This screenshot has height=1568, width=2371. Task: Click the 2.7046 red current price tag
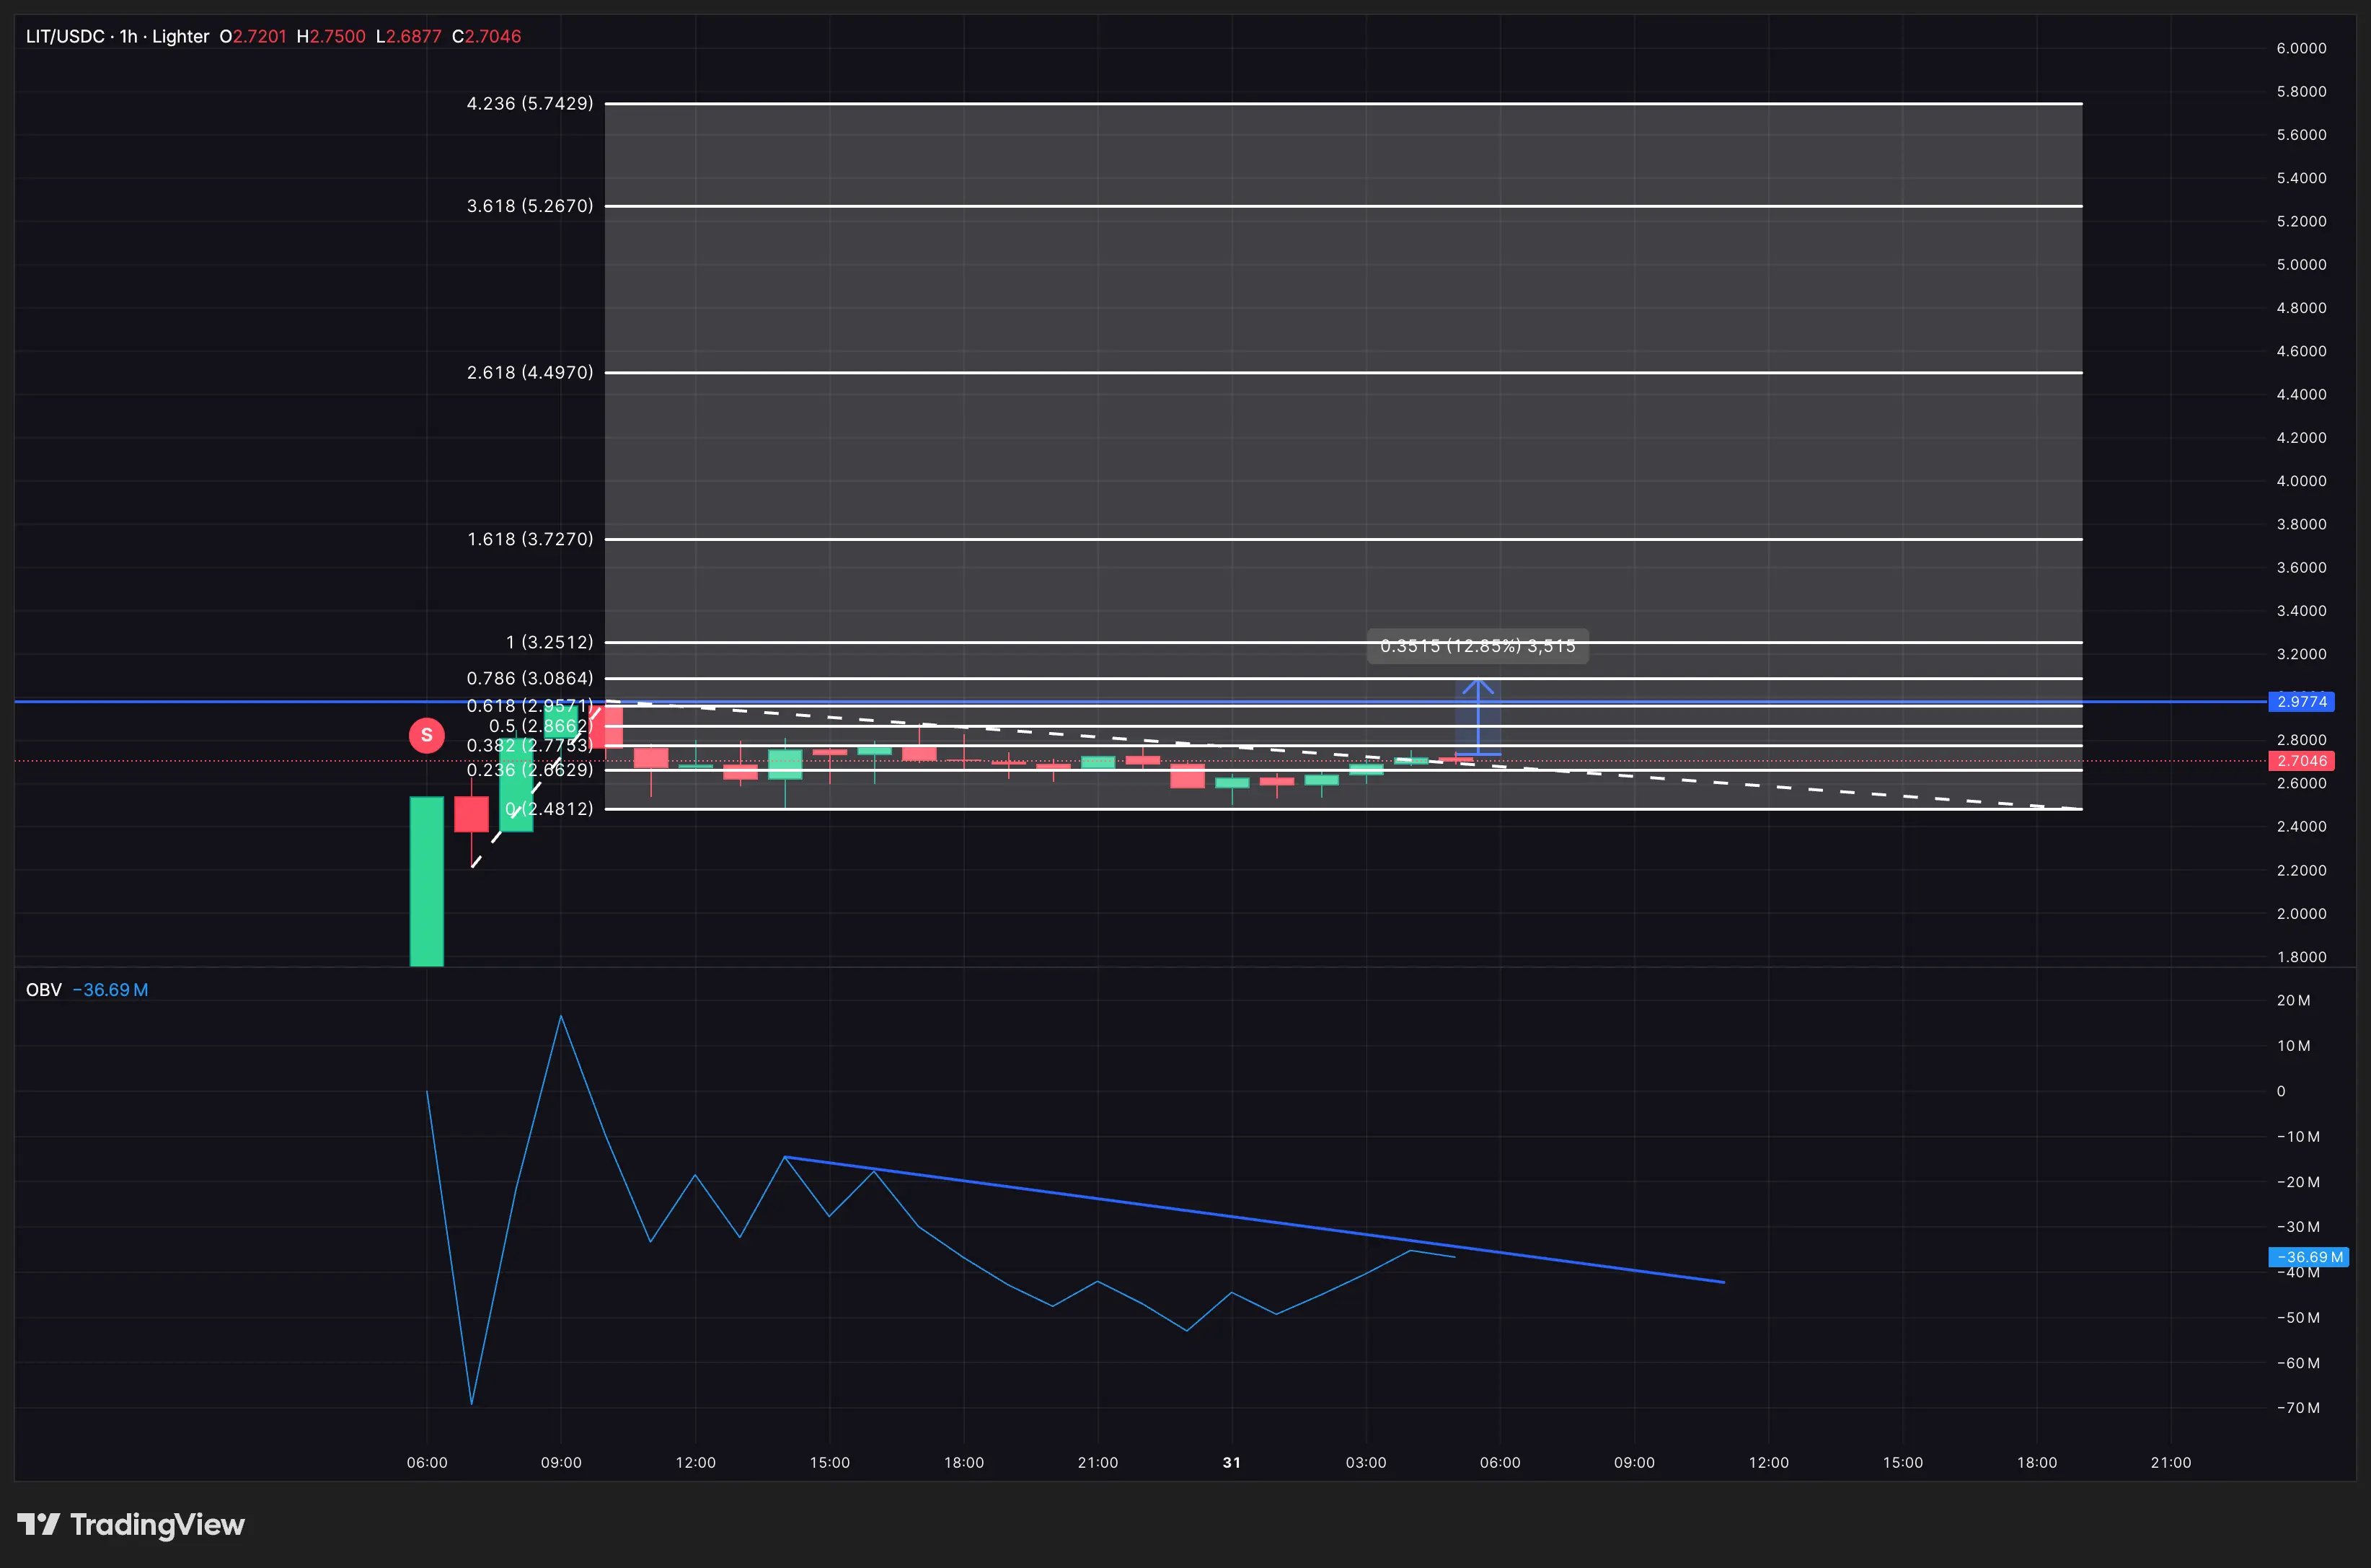pos(2301,761)
